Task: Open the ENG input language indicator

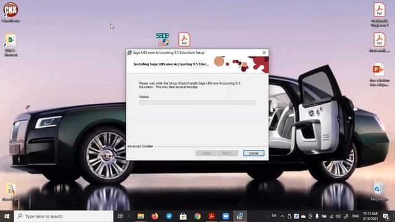Action: (x=355, y=216)
